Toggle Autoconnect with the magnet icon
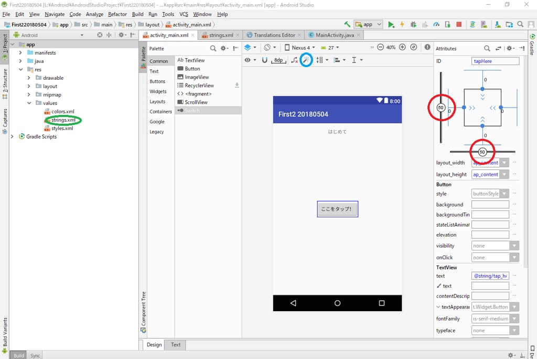This screenshot has width=537, height=359. click(x=264, y=60)
